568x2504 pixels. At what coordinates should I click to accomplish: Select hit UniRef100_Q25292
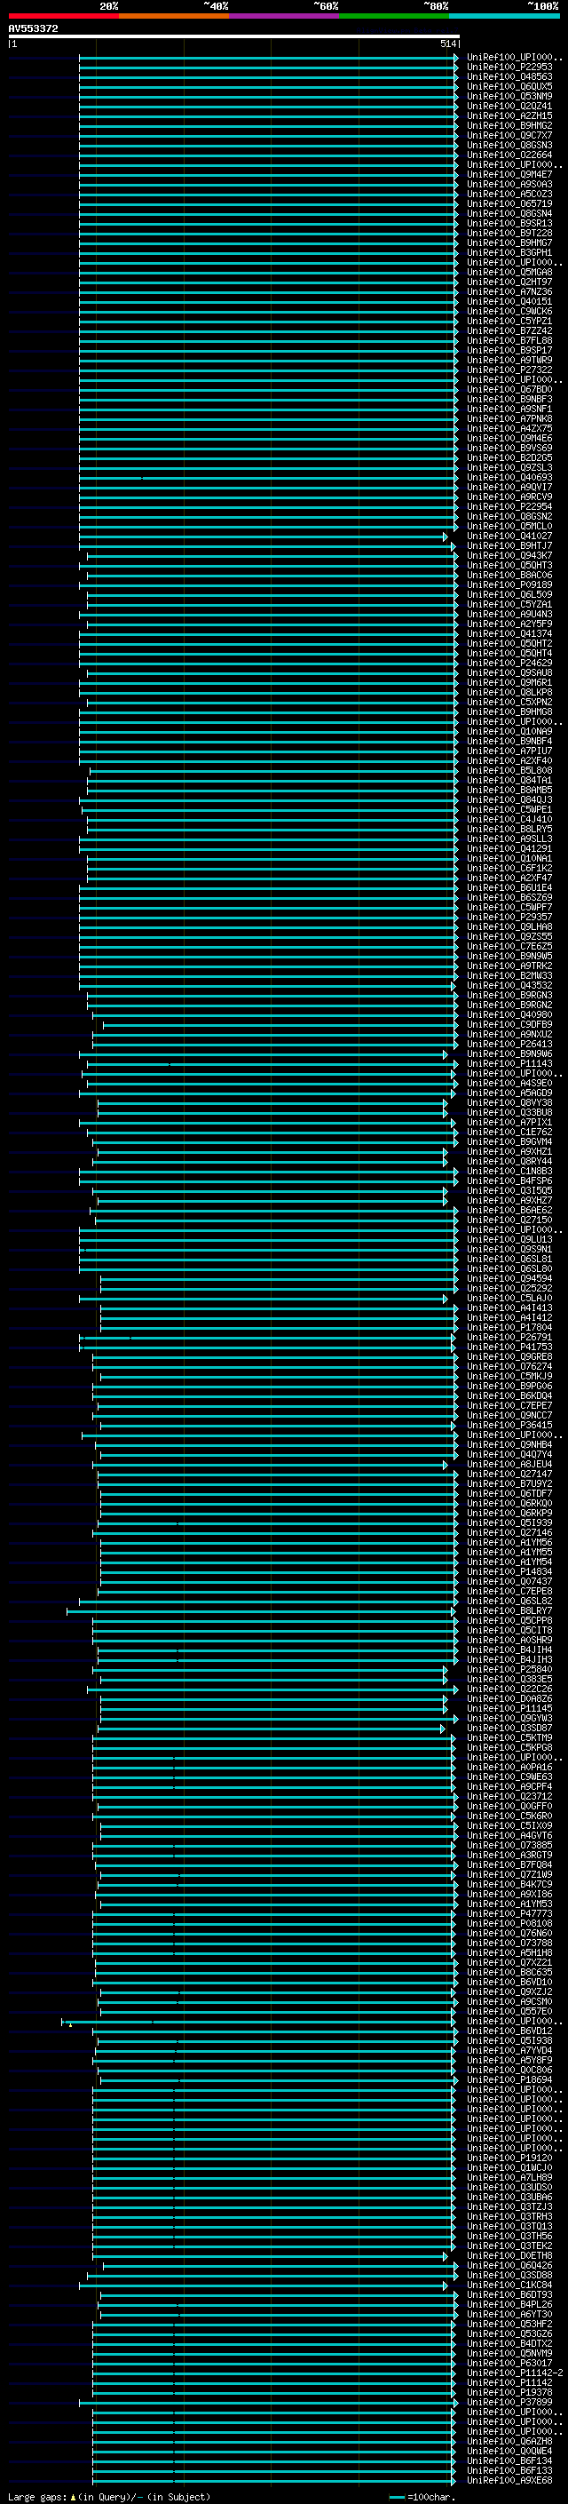[509, 1288]
